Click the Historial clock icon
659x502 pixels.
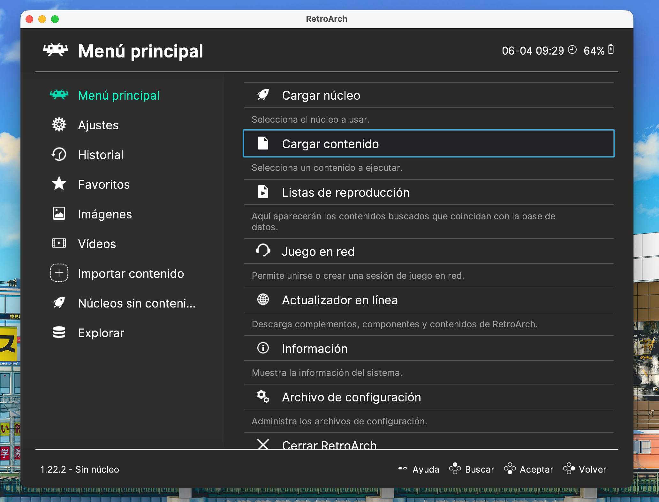click(x=59, y=155)
